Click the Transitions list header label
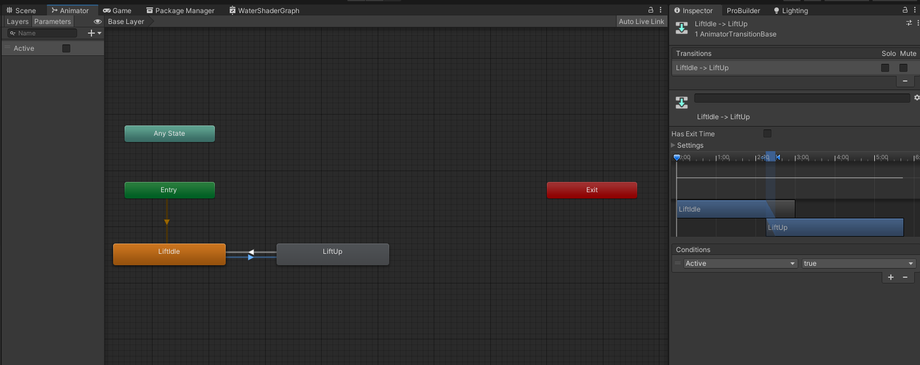The width and height of the screenshot is (920, 365). click(693, 53)
